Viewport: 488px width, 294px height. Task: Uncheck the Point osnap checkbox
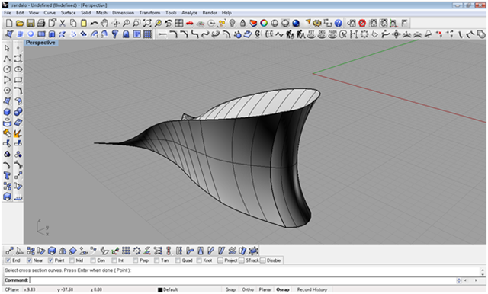pyautogui.click(x=51, y=260)
